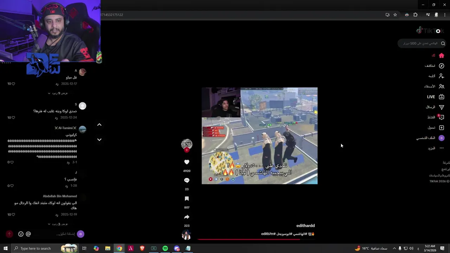Open More (المزيد) three-dots menu
This screenshot has width=450, height=253.
click(x=436, y=148)
